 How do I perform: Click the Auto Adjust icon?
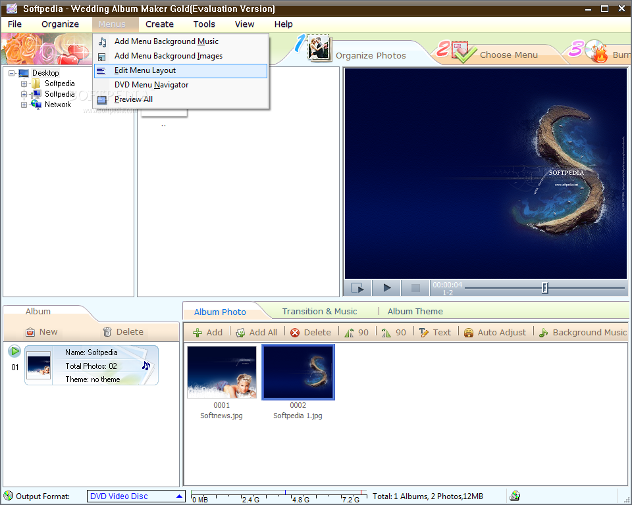[468, 333]
